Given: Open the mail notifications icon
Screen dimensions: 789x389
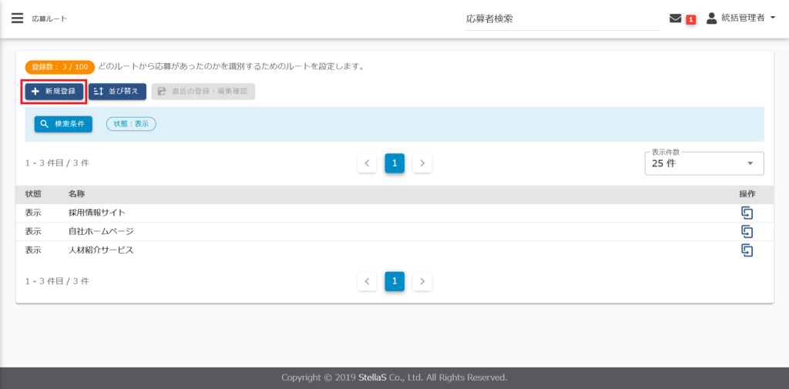Looking at the screenshot, I should click(676, 18).
